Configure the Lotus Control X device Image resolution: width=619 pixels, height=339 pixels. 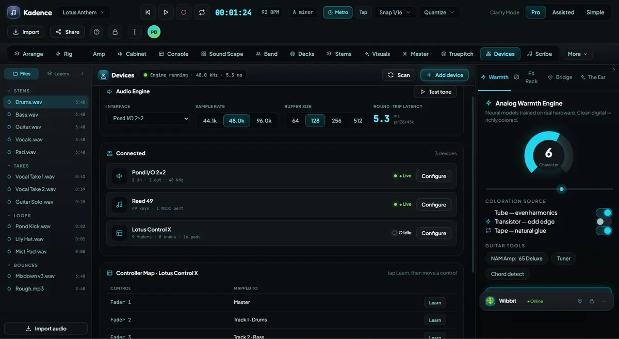(434, 233)
